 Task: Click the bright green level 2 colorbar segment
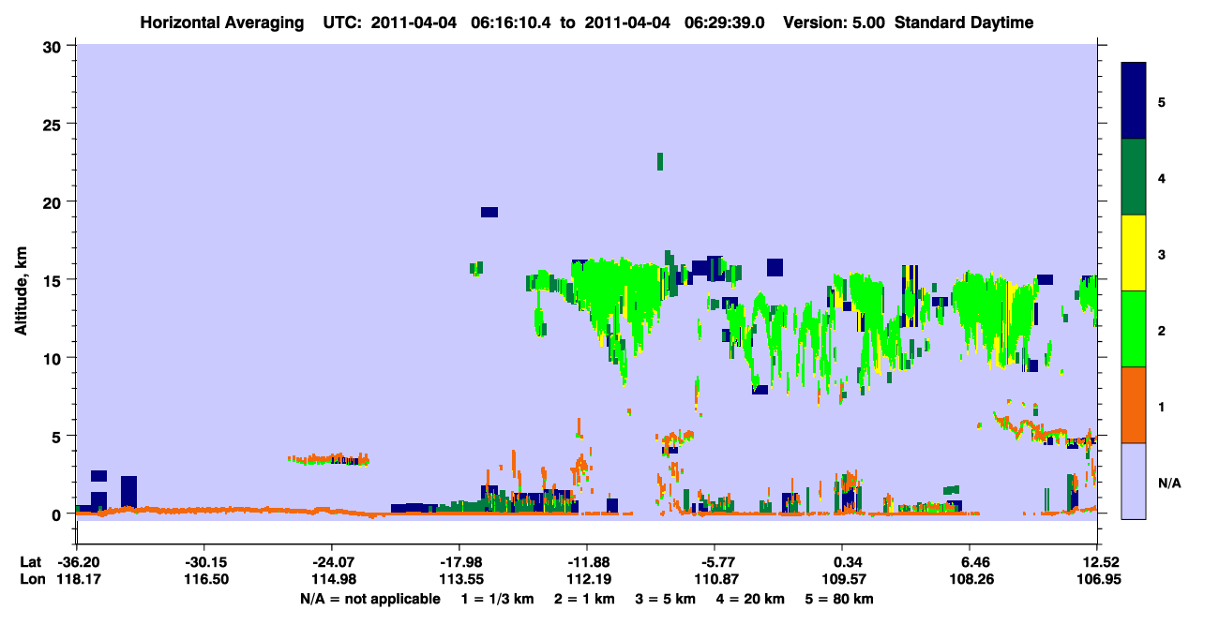1134,329
